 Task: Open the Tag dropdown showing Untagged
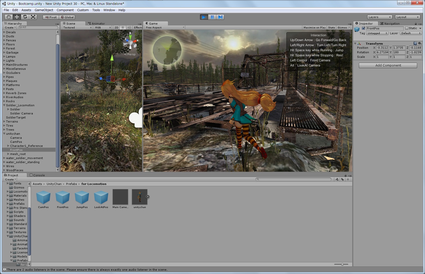[x=377, y=33]
